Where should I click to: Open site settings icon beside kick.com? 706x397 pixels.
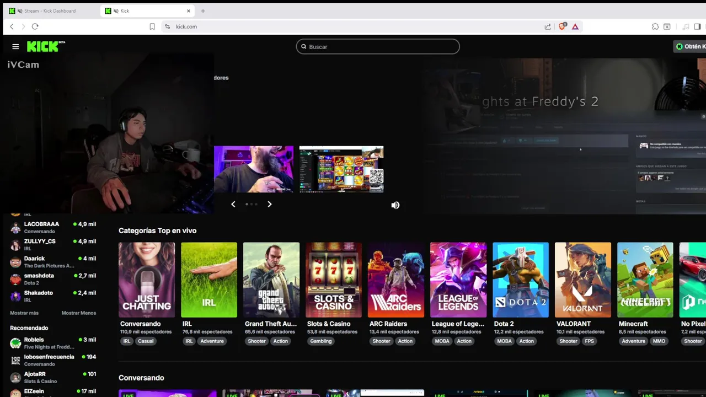(167, 26)
